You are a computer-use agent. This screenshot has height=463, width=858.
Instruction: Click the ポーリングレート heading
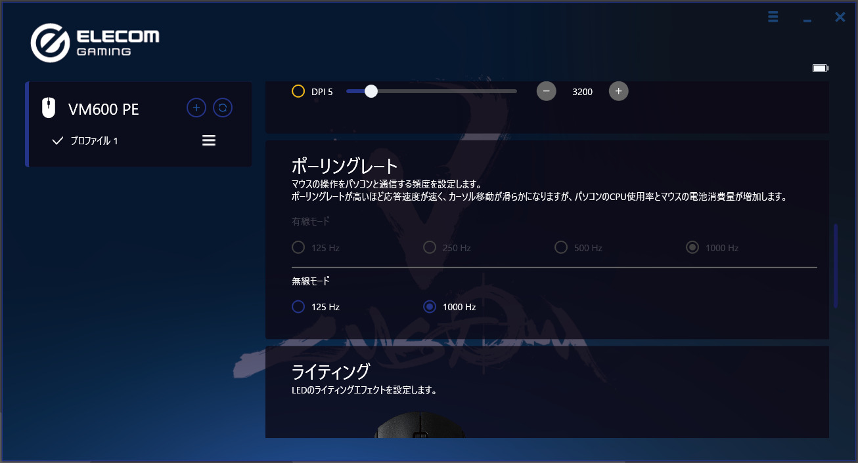click(x=345, y=166)
